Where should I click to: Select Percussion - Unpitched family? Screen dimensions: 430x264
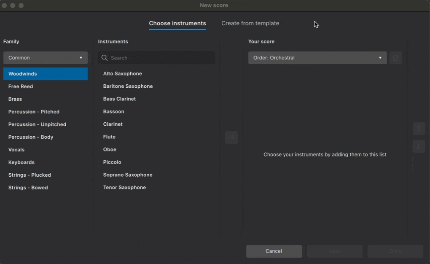click(37, 124)
